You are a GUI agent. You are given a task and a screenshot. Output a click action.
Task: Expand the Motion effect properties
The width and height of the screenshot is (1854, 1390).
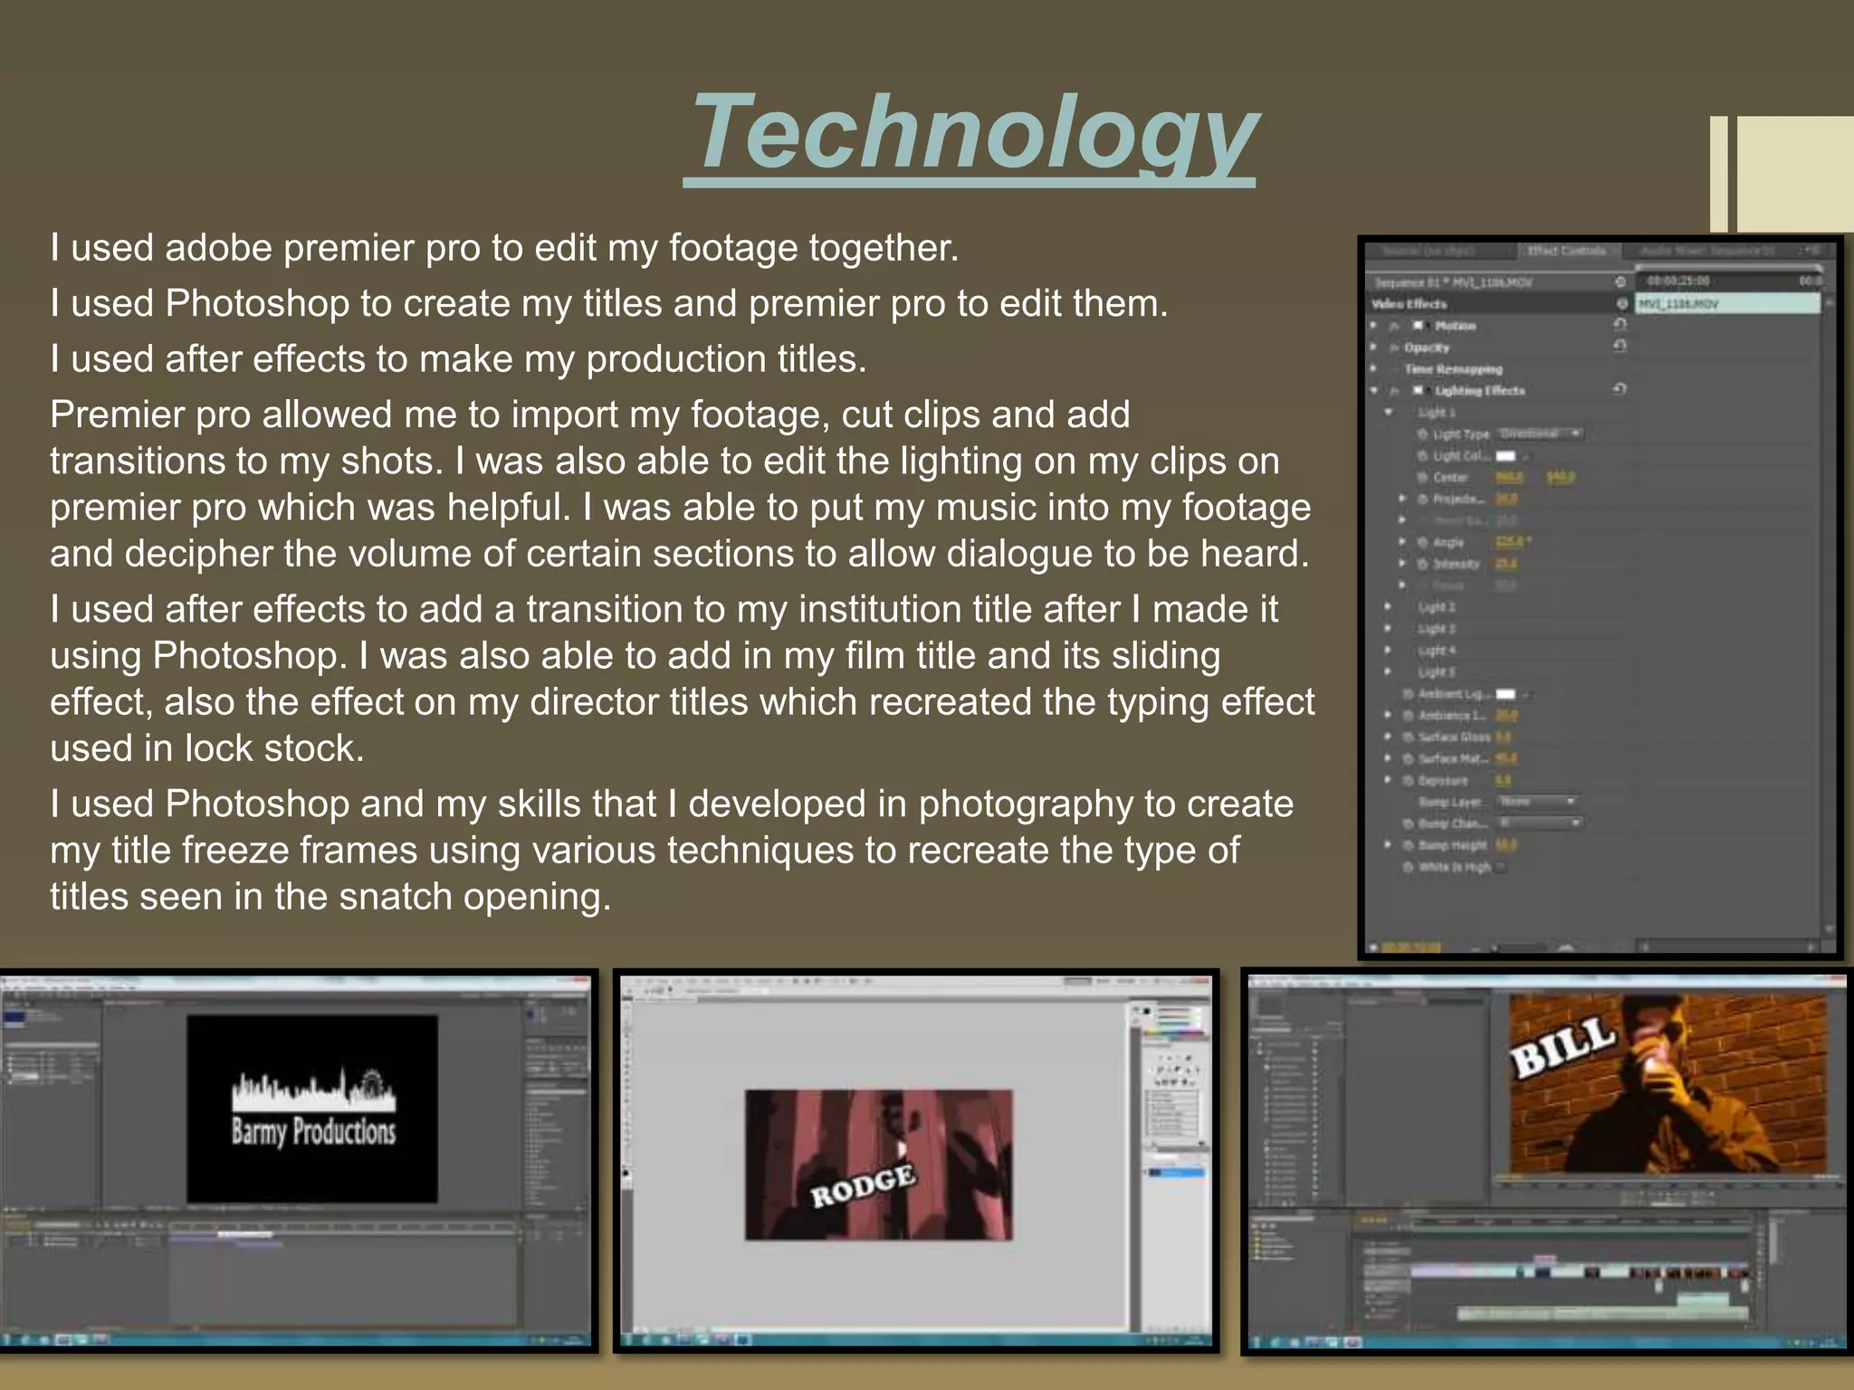point(1374,325)
